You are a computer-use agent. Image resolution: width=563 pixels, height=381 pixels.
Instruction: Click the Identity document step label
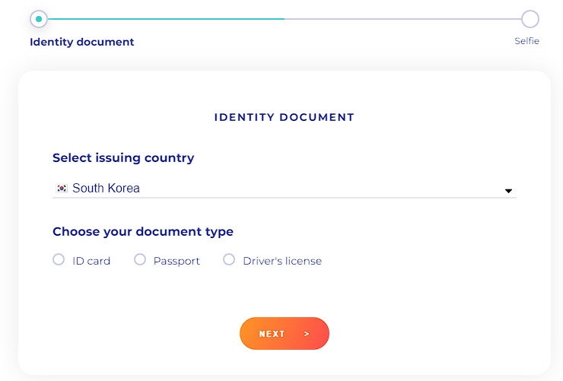pyautogui.click(x=82, y=42)
